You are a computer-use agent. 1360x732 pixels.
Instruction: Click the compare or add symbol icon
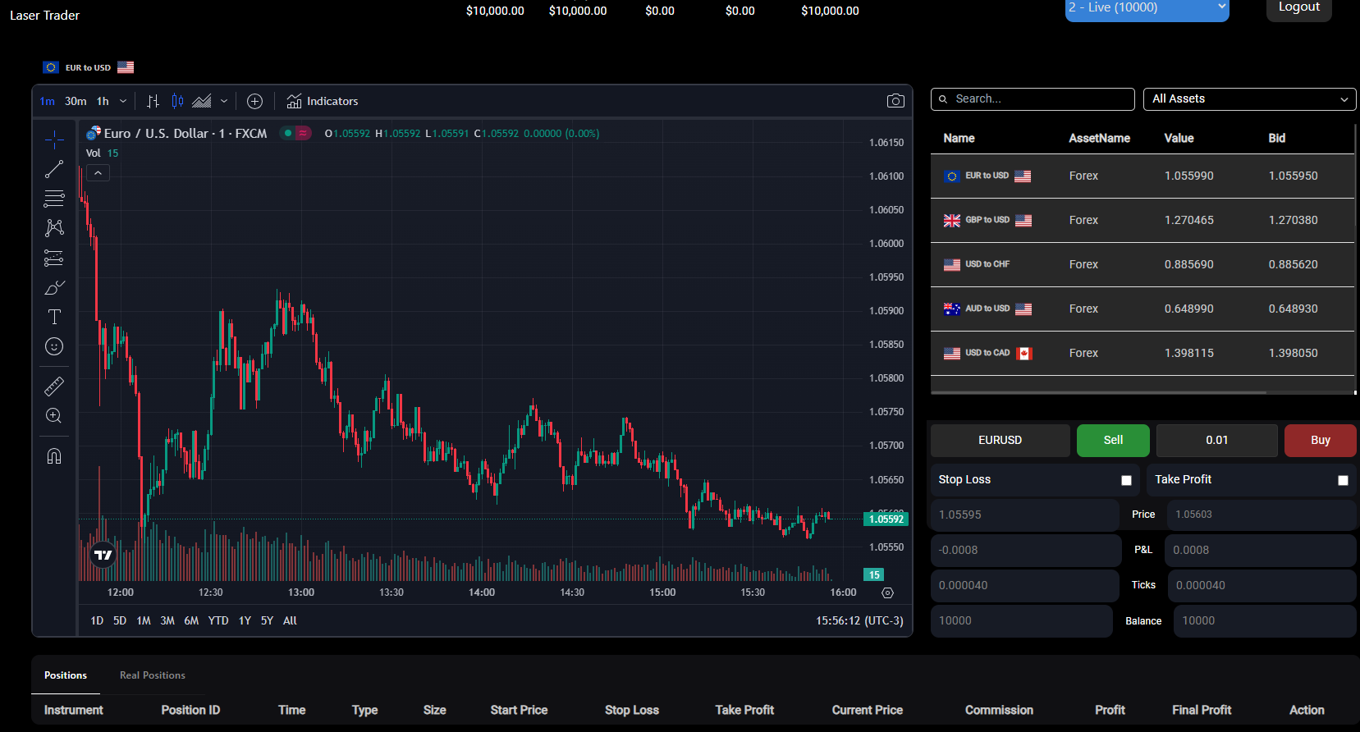[254, 101]
